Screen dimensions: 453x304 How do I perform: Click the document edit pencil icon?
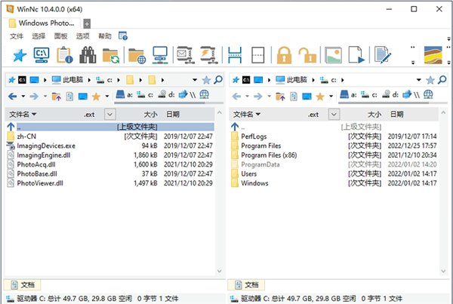click(x=383, y=55)
